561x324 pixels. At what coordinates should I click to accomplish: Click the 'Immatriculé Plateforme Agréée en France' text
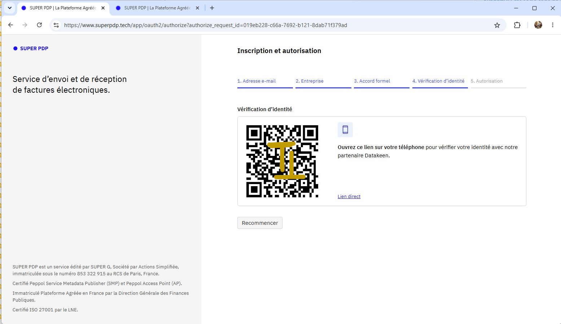point(101,297)
